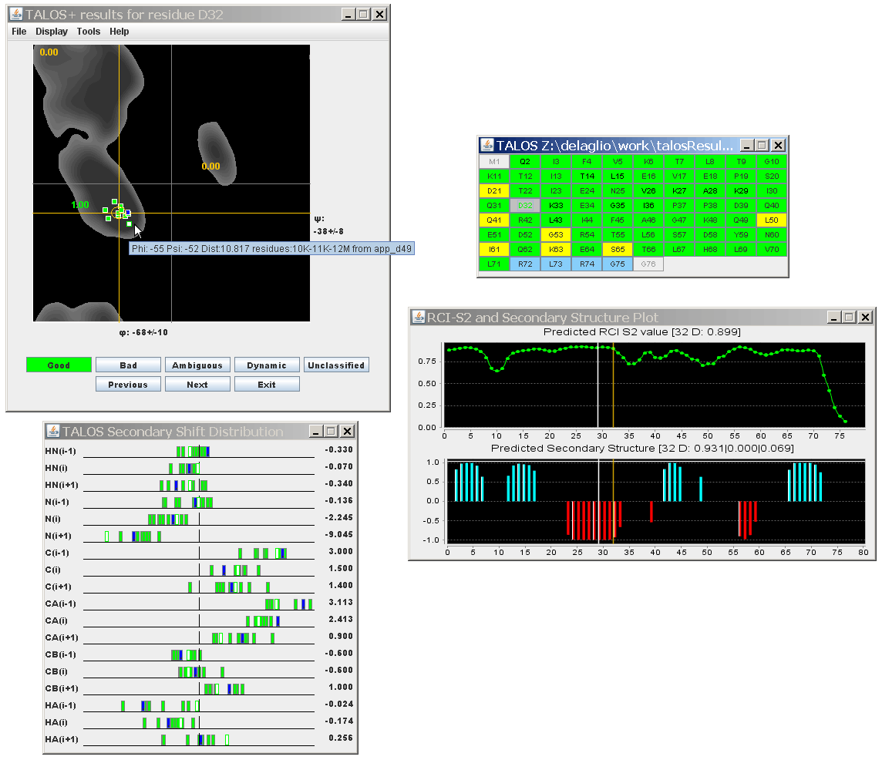Close the RCI-S2 plot window
This screenshot has height=760, width=882.
click(866, 318)
